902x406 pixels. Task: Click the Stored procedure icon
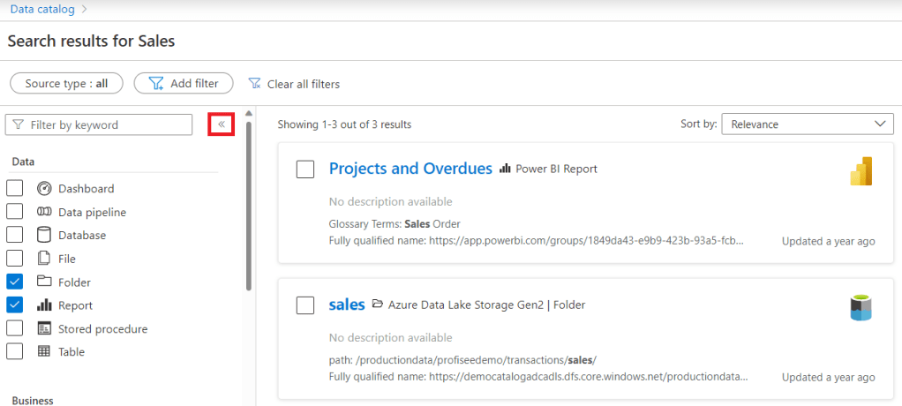point(44,328)
